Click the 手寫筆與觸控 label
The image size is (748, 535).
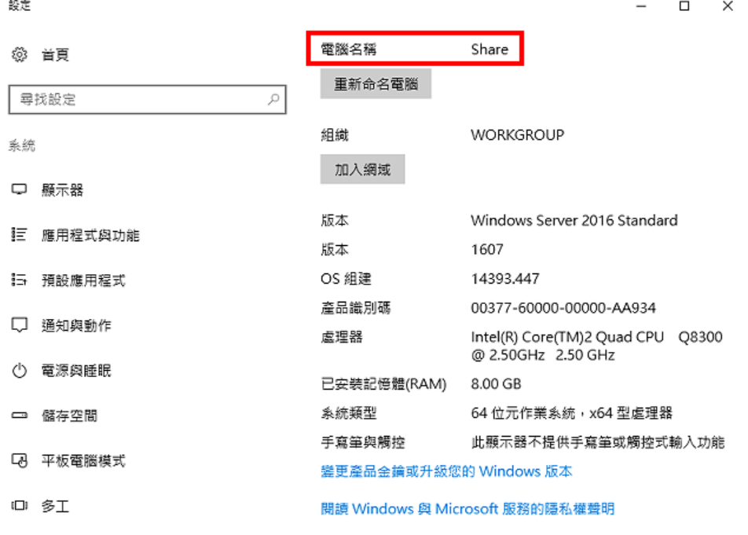[x=363, y=442]
